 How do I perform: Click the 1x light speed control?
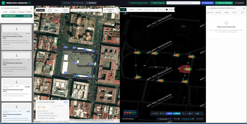click(x=170, y=119)
